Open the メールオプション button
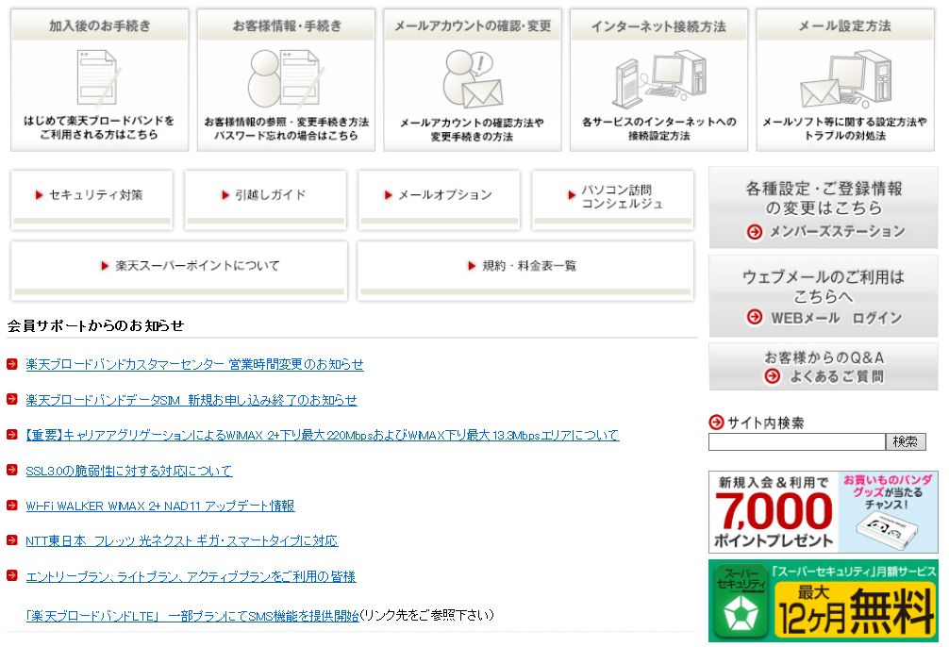The image size is (949, 647). pyautogui.click(x=440, y=200)
